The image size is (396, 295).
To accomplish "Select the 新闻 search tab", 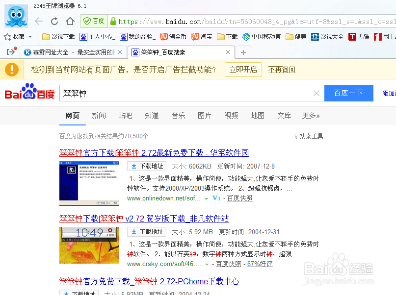I will pos(99,116).
